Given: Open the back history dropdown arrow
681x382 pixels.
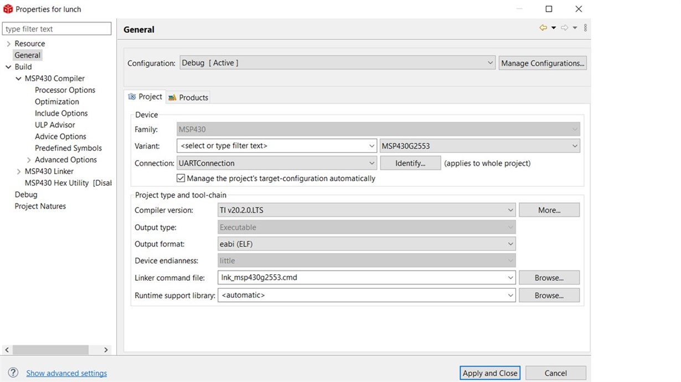Looking at the screenshot, I should (553, 28).
